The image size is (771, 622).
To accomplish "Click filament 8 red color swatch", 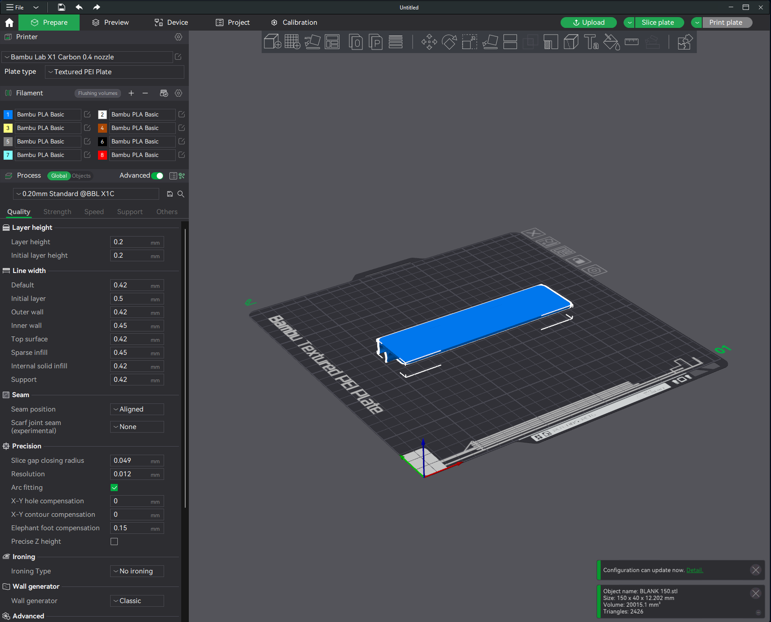I will (102, 155).
